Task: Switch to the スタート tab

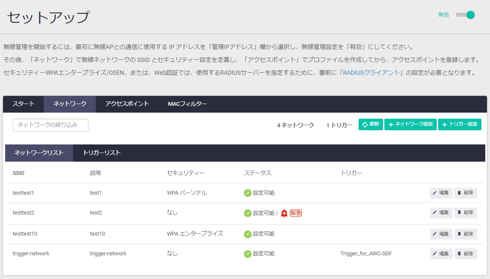Action: click(23, 104)
